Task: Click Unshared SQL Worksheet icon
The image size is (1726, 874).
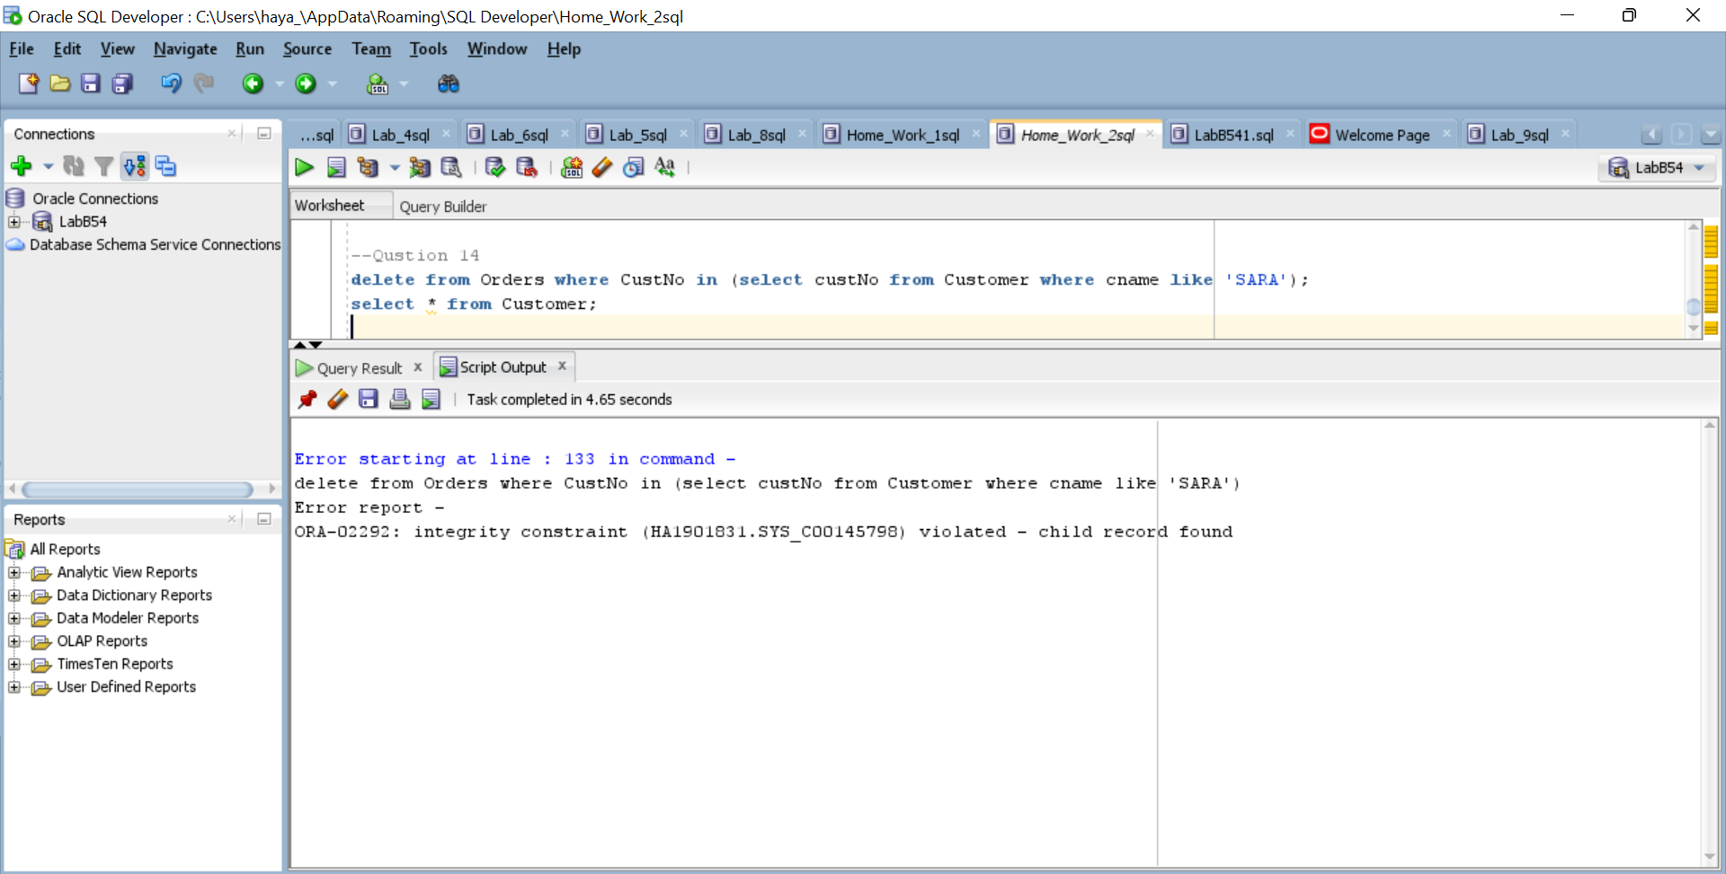Action: click(x=572, y=167)
